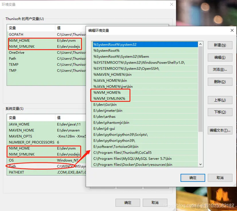
Task: Click 编辑文本(T)... button
Action: point(220,130)
